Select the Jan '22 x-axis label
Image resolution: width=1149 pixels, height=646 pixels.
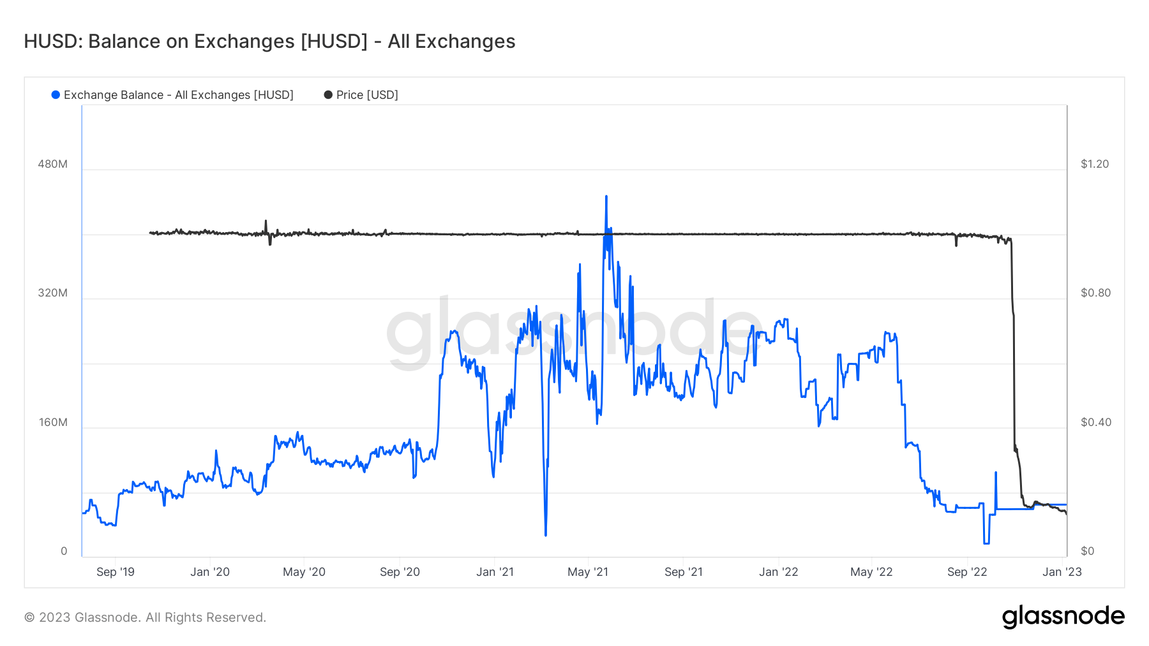click(x=779, y=572)
